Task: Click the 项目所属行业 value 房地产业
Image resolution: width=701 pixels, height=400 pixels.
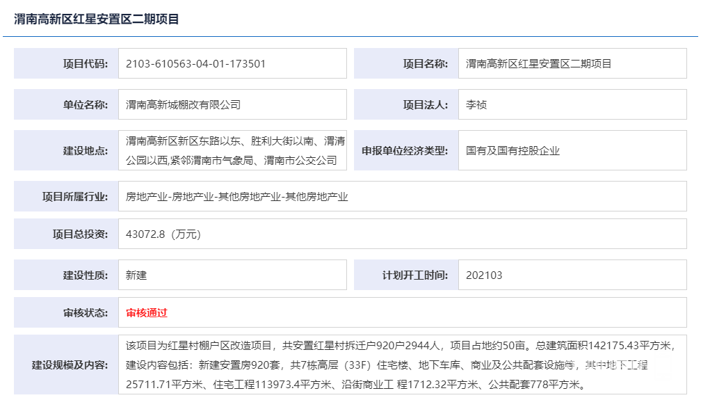Action: click(x=236, y=197)
